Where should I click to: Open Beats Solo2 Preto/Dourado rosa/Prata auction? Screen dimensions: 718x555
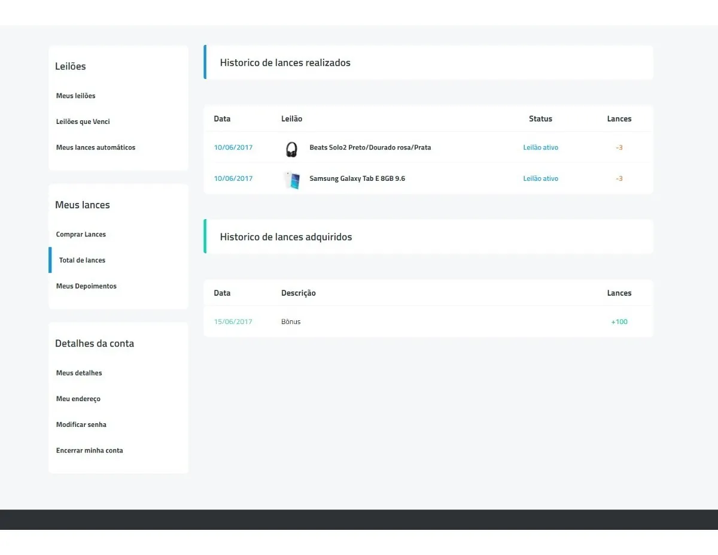coord(370,147)
